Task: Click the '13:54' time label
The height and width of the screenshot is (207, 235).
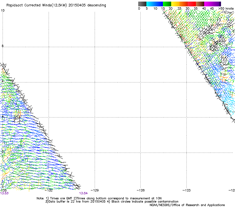Action: 83,193
